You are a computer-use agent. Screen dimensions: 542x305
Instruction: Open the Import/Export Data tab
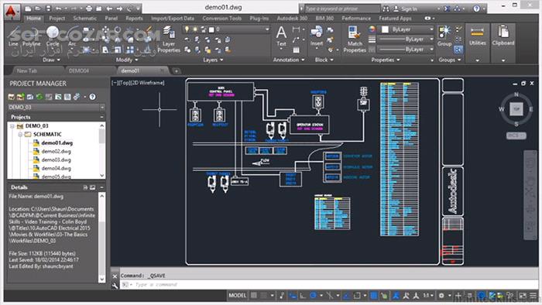173,19
